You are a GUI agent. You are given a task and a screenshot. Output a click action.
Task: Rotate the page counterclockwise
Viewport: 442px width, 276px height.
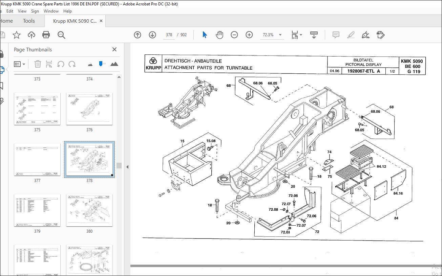(x=61, y=64)
